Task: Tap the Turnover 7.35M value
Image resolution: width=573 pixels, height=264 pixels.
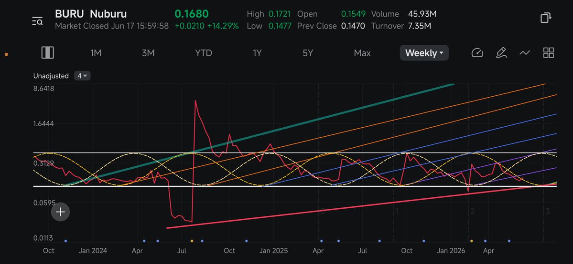Action: coord(420,26)
